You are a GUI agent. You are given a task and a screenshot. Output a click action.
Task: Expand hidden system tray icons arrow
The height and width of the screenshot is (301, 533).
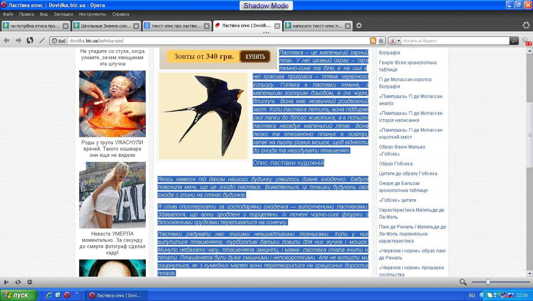coord(483,295)
